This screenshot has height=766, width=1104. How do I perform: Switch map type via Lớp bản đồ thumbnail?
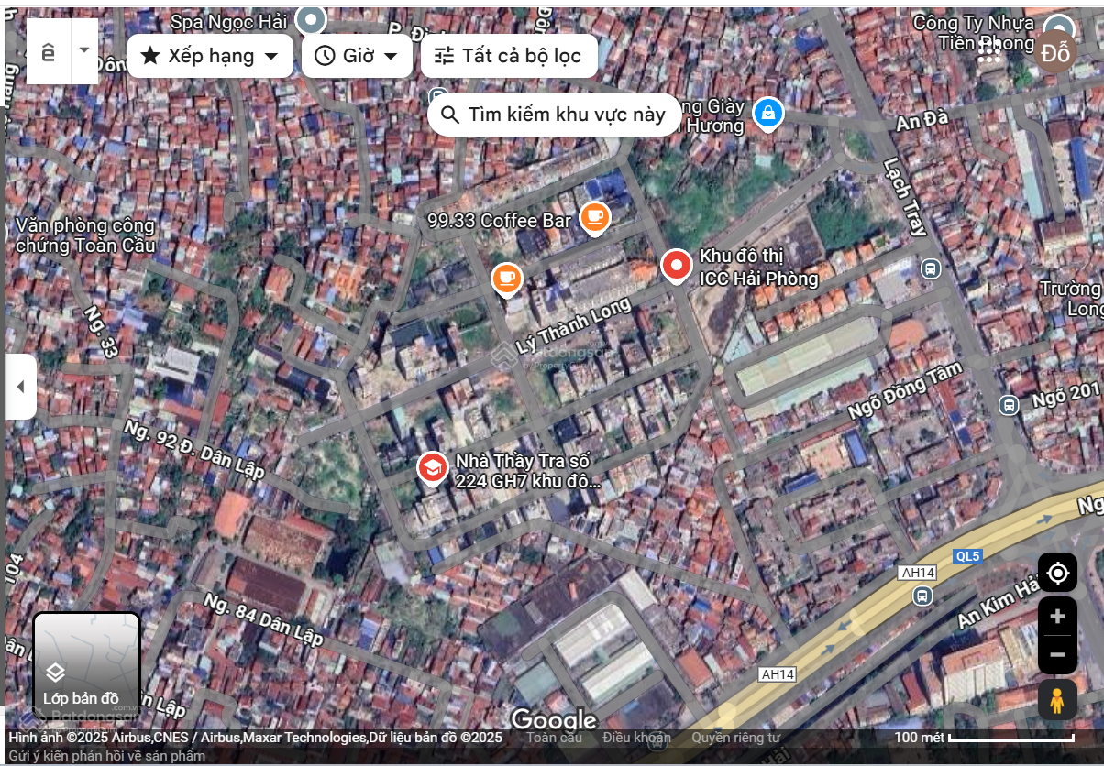[x=87, y=665]
